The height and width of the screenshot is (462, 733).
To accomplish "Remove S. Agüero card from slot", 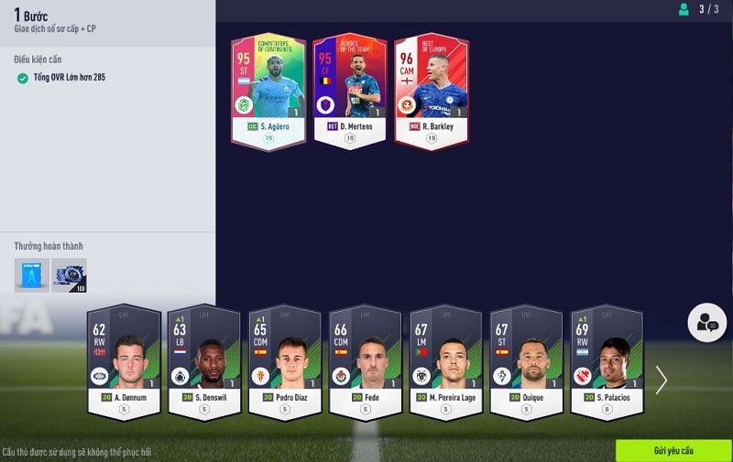I will coord(268,91).
